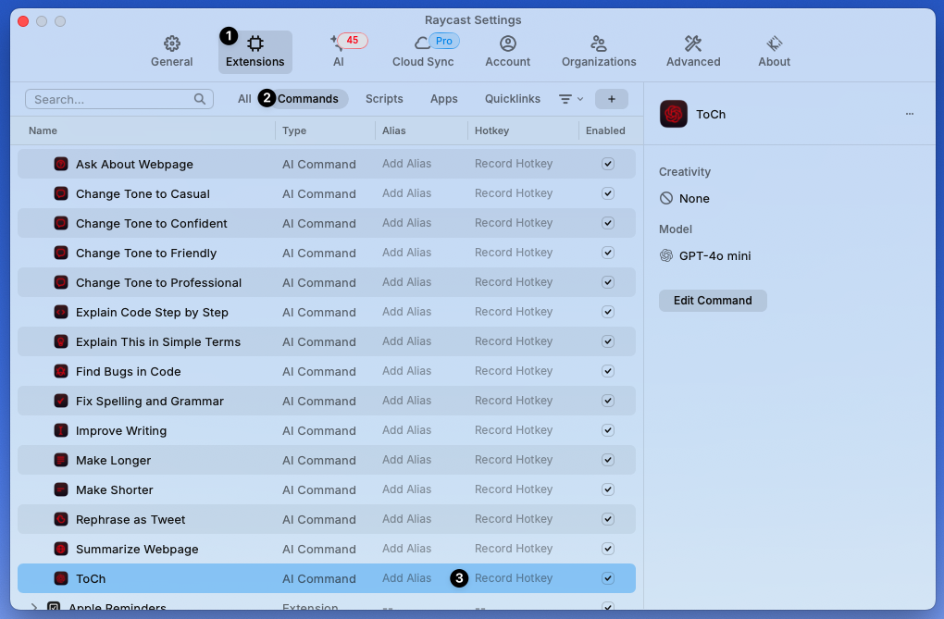Disable Explain Code Step by Step
This screenshot has width=944, height=619.
[x=608, y=312]
